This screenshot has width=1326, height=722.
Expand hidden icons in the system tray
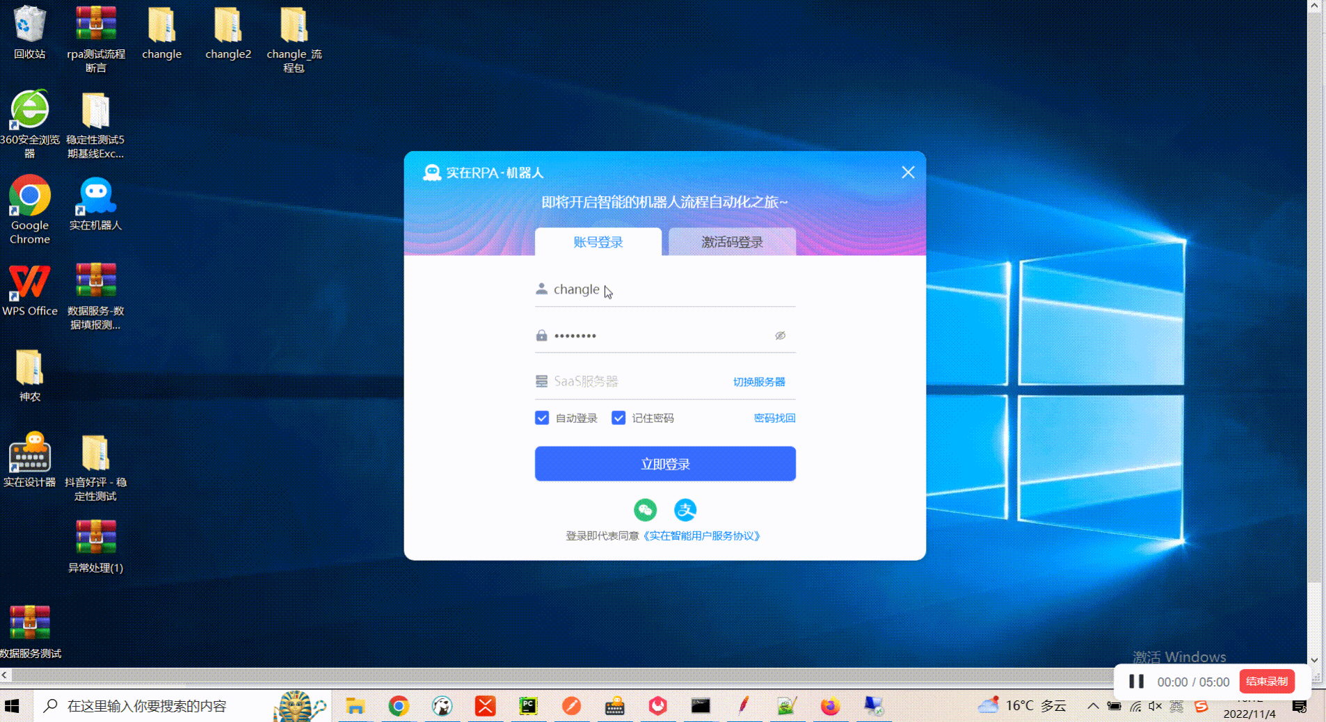point(1093,707)
